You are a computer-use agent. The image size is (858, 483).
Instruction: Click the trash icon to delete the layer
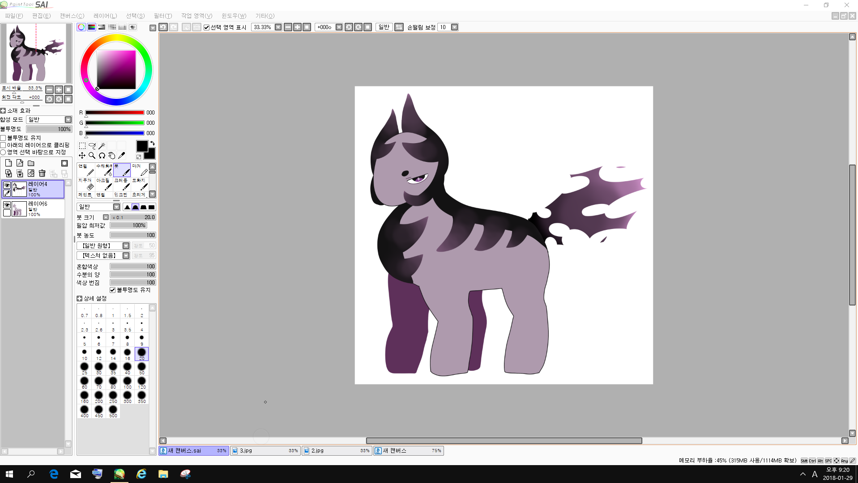pyautogui.click(x=42, y=174)
